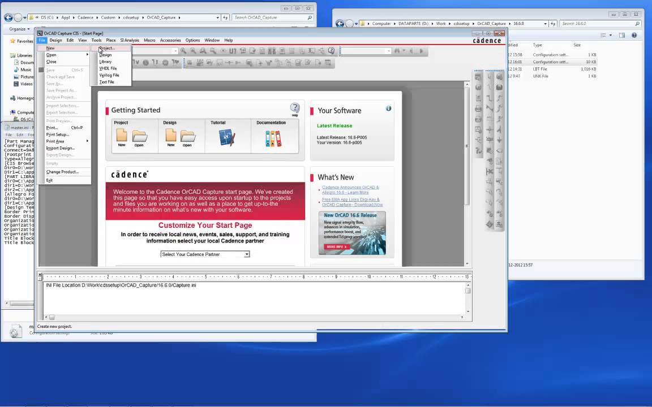Open the Accessories menu
The height and width of the screenshot is (407, 652).
pyautogui.click(x=170, y=40)
